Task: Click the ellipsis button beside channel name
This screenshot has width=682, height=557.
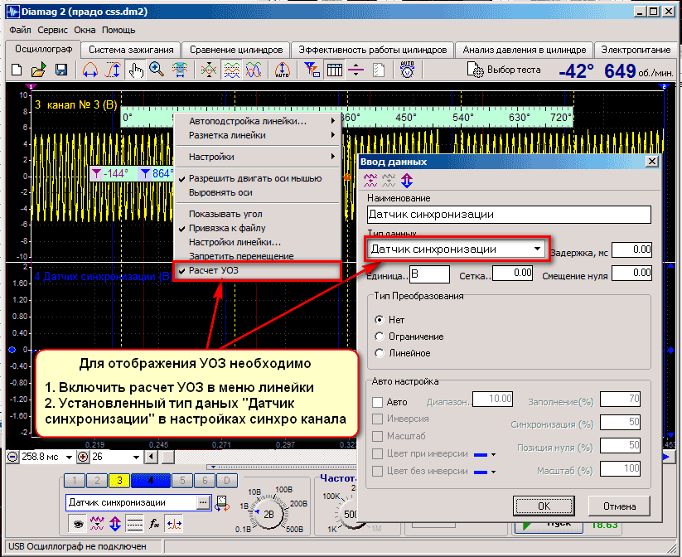Action: [x=203, y=502]
